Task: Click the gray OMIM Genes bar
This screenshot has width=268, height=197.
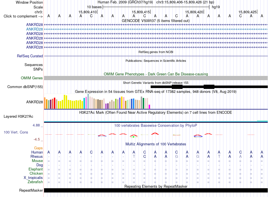Action: (156, 78)
